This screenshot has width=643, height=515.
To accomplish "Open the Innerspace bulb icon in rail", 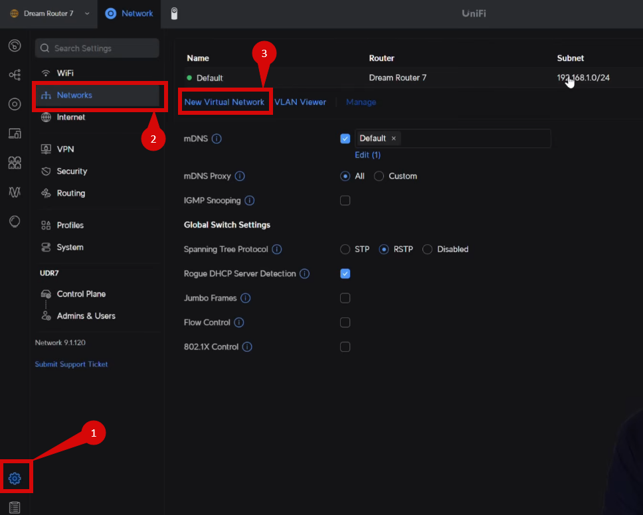I will click(15, 222).
